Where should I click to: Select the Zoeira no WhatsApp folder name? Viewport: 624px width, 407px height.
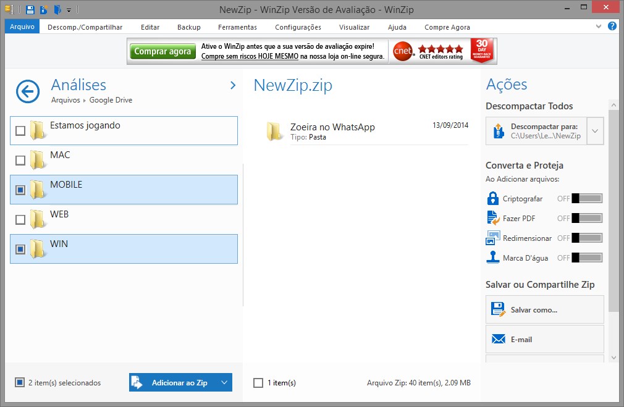tap(332, 127)
